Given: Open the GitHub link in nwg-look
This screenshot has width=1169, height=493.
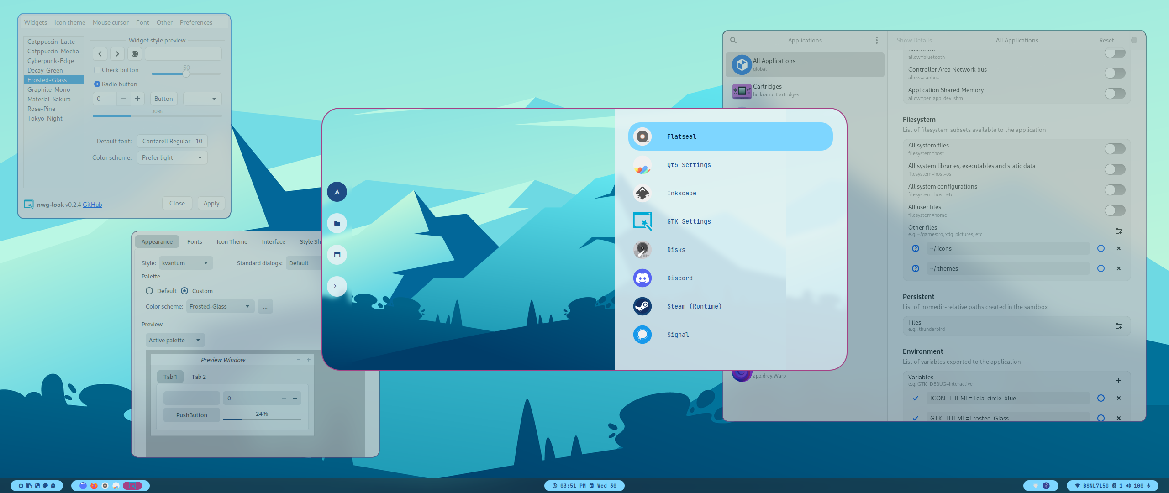Looking at the screenshot, I should [92, 205].
